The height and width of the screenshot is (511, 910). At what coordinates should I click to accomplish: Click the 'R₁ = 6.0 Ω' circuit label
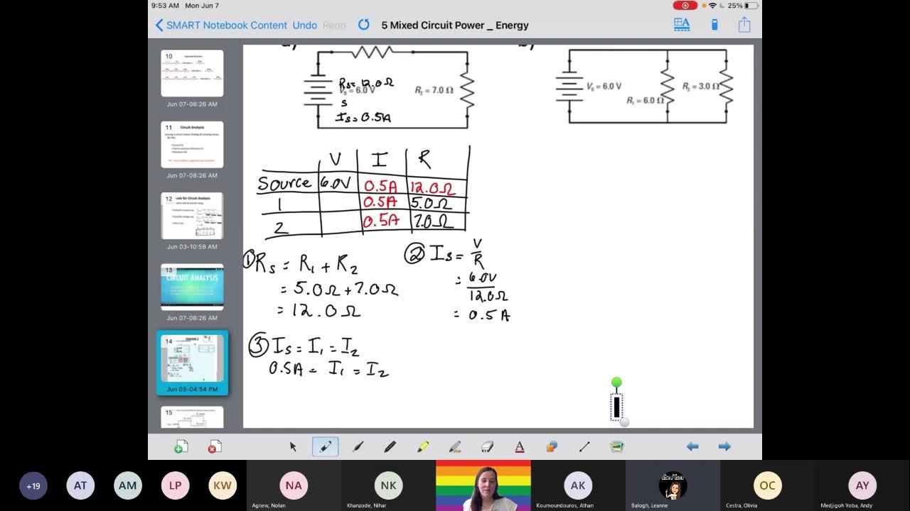coord(646,101)
